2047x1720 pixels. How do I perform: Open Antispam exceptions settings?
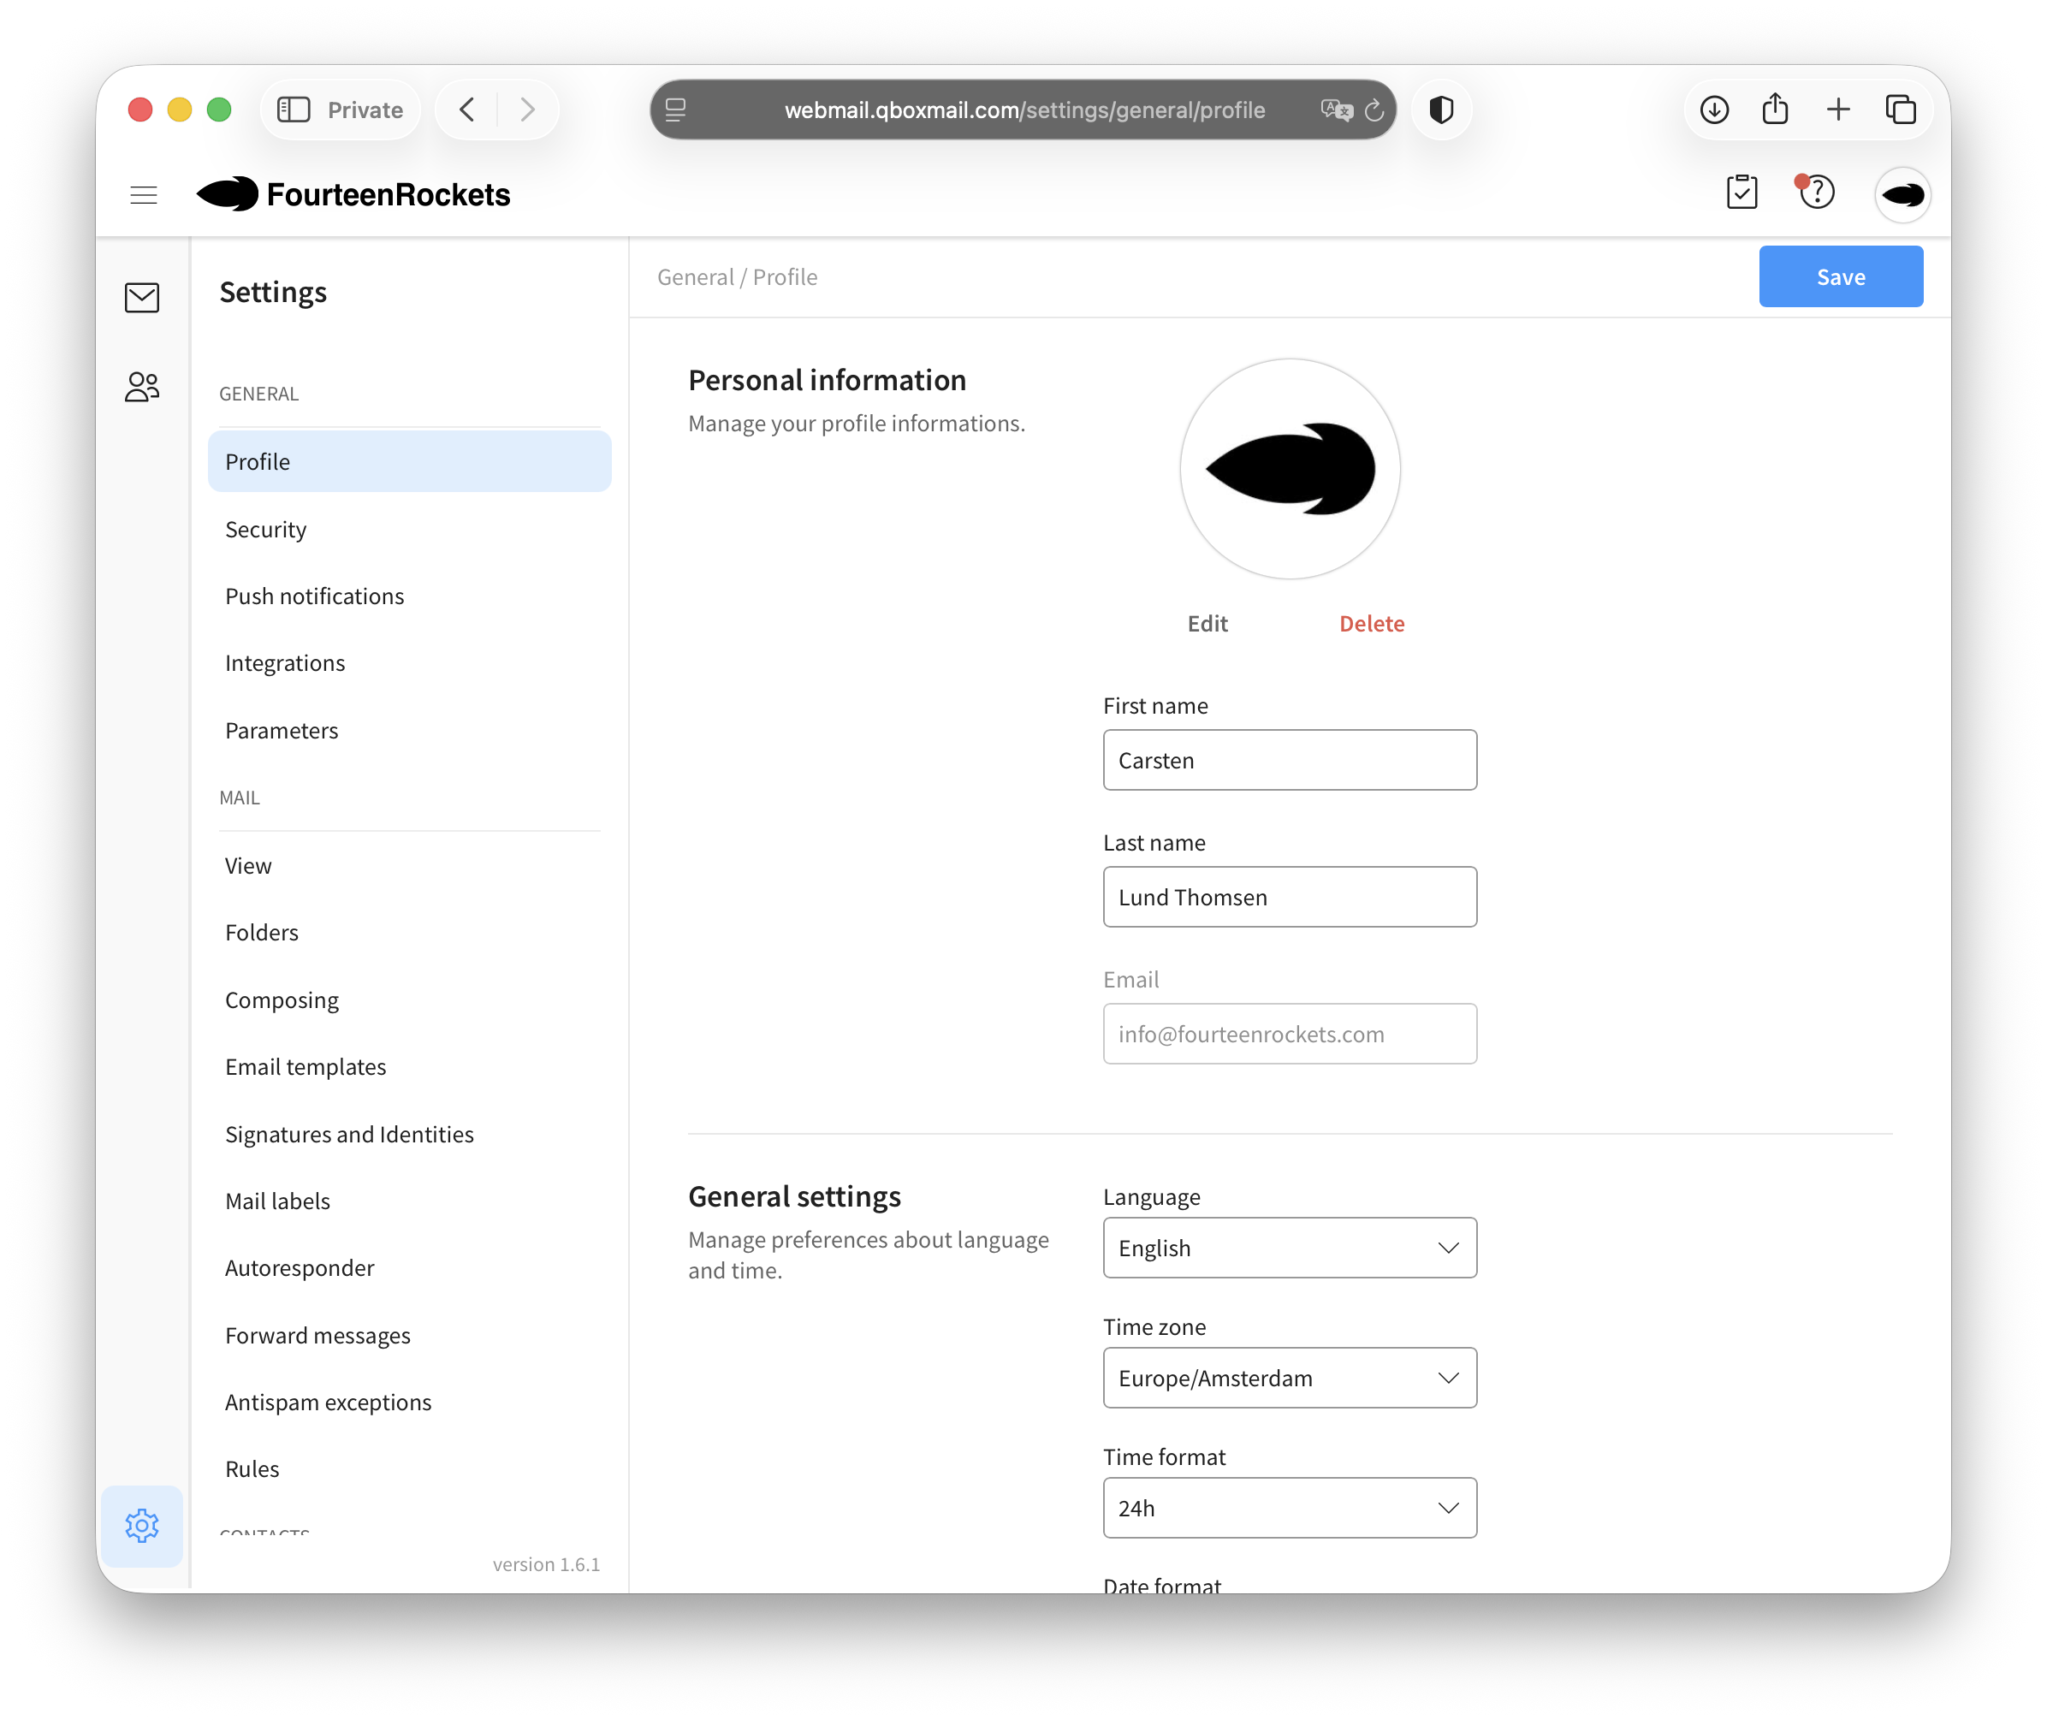pyautogui.click(x=410, y=1403)
